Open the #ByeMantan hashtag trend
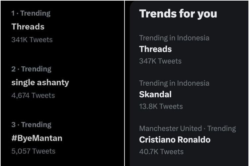 tap(37, 138)
